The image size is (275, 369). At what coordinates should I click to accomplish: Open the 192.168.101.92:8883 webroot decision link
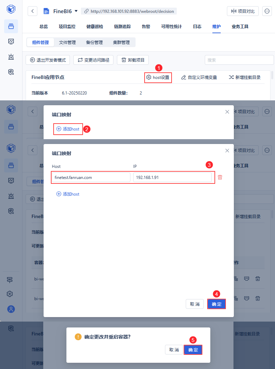129,11
